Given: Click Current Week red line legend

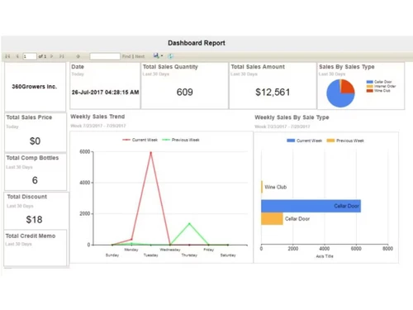Looking at the screenshot, I should [x=140, y=140].
